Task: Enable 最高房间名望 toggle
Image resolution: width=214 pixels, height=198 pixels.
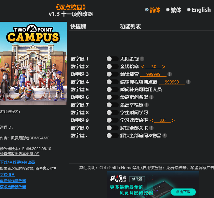Action: [x=113, y=97]
